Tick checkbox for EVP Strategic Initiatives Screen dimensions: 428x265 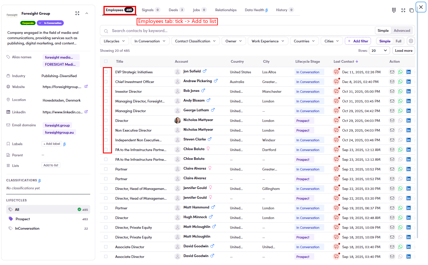[106, 72]
